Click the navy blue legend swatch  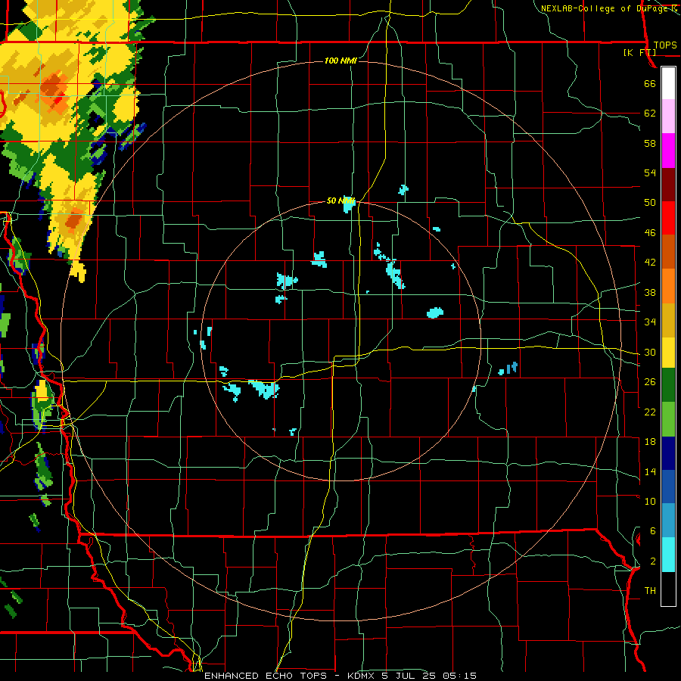click(668, 453)
